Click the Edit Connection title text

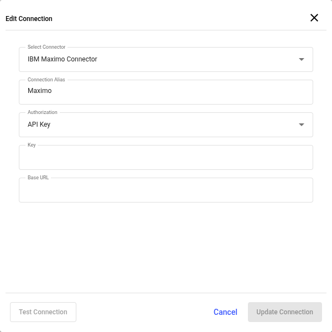[x=29, y=19]
